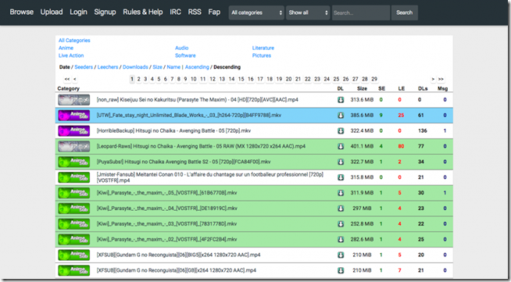Download the UTW Fate stay night torrent
511x282 pixels.
coord(341,116)
